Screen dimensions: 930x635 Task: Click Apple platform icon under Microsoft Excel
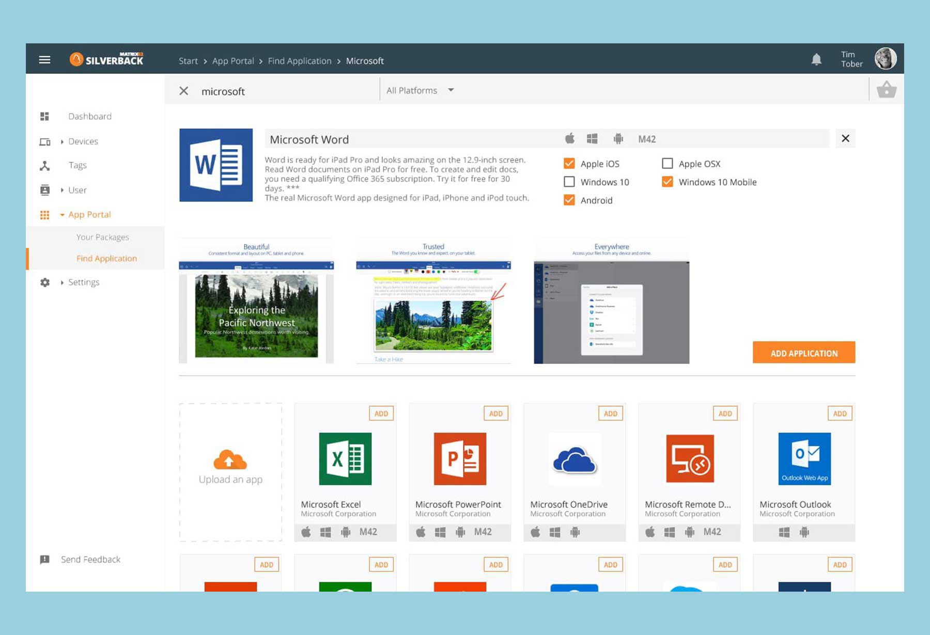point(306,532)
